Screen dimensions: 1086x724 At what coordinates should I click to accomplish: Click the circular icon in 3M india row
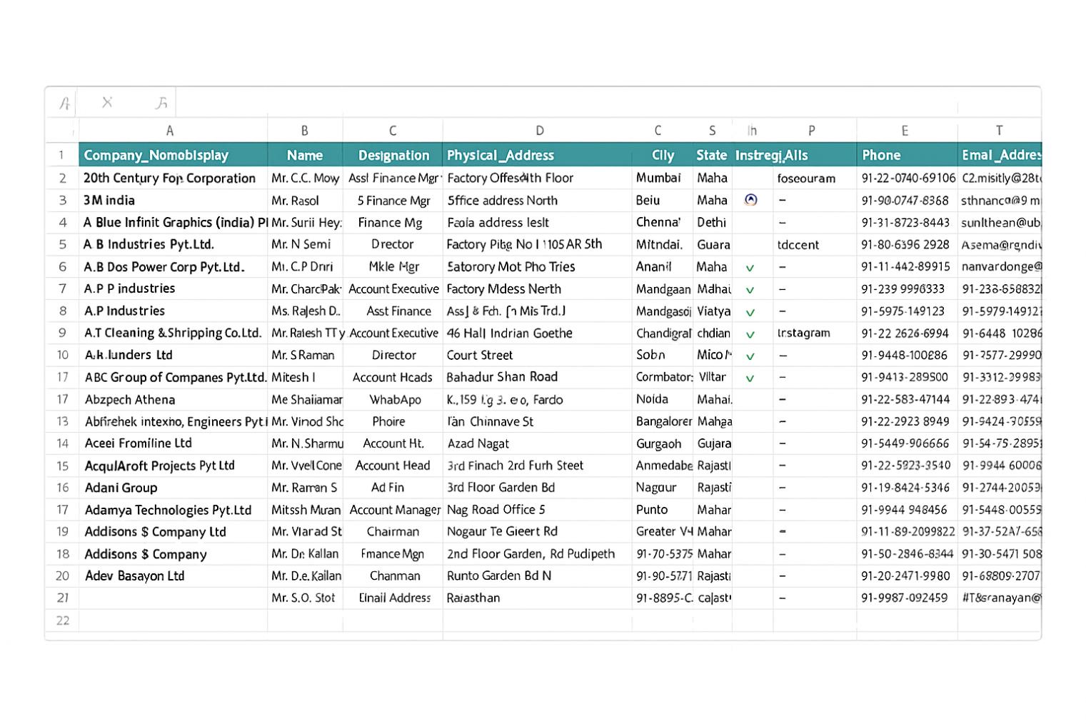[x=750, y=200]
